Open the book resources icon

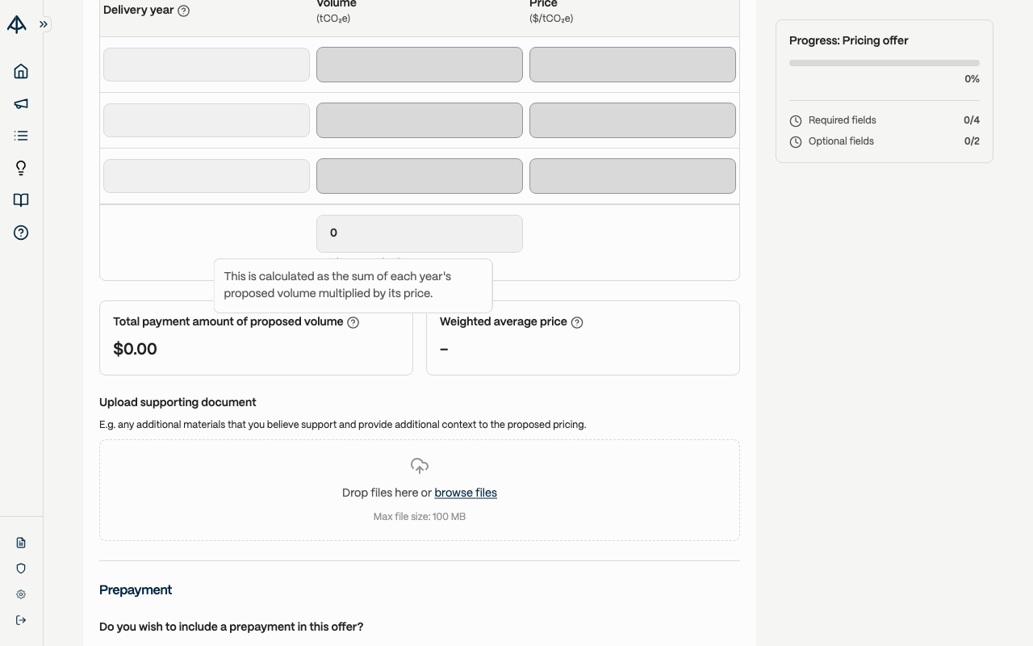[x=21, y=200]
